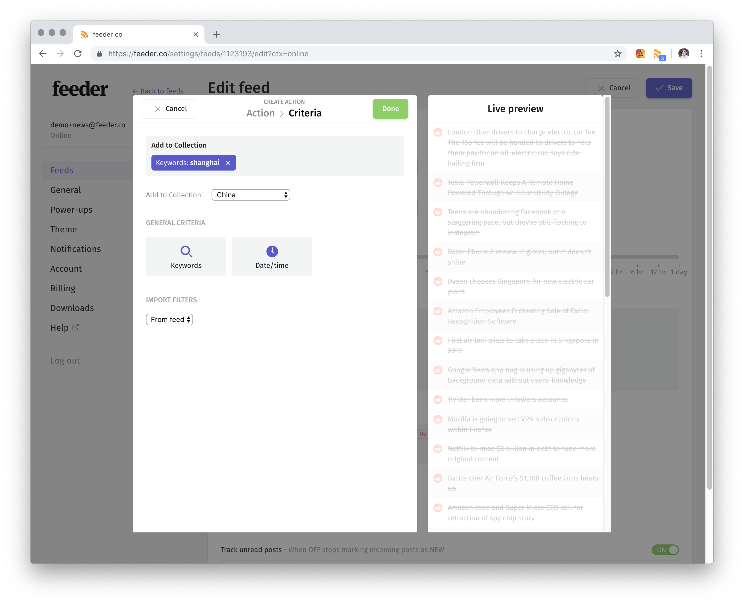This screenshot has width=744, height=604.
Task: Click Reddit icon beside air taxi trials post
Action: tap(438, 341)
